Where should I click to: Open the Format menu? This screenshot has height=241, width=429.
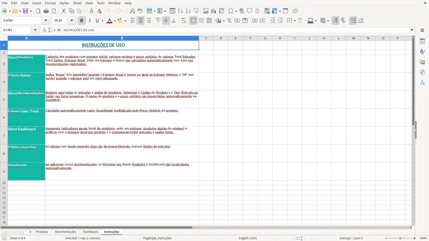pyautogui.click(x=50, y=3)
